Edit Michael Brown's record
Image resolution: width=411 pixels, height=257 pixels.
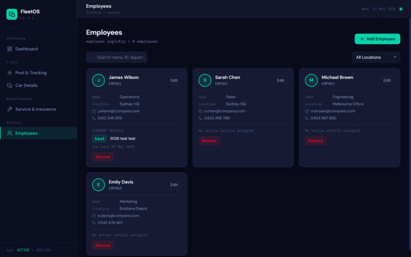click(387, 80)
